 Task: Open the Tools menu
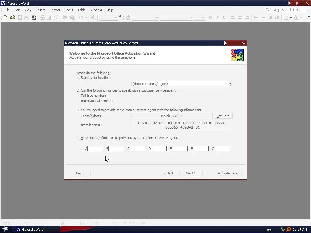[69, 10]
